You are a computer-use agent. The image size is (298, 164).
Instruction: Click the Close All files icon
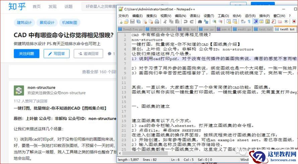click(151, 22)
